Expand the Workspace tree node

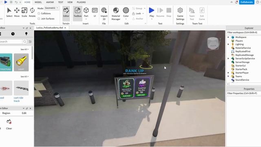click(228, 37)
